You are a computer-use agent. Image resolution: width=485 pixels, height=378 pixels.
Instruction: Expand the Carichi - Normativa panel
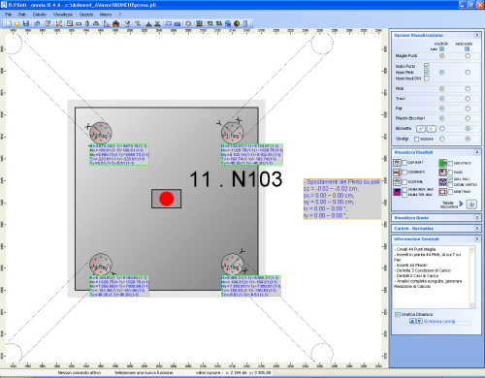click(x=476, y=229)
